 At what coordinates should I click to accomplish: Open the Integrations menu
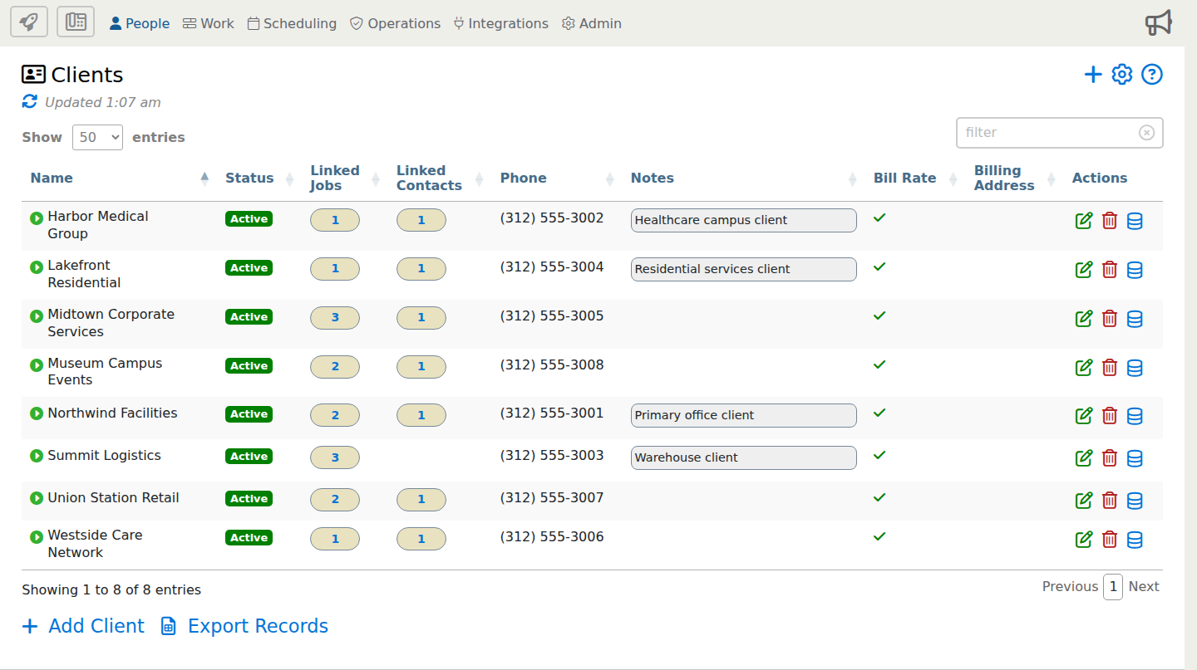[x=500, y=23]
